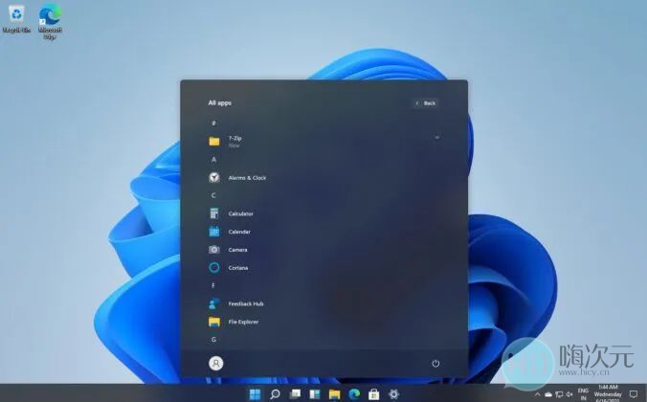Jump via the # letter header
Viewport: 647px width, 402px height.
213,123
